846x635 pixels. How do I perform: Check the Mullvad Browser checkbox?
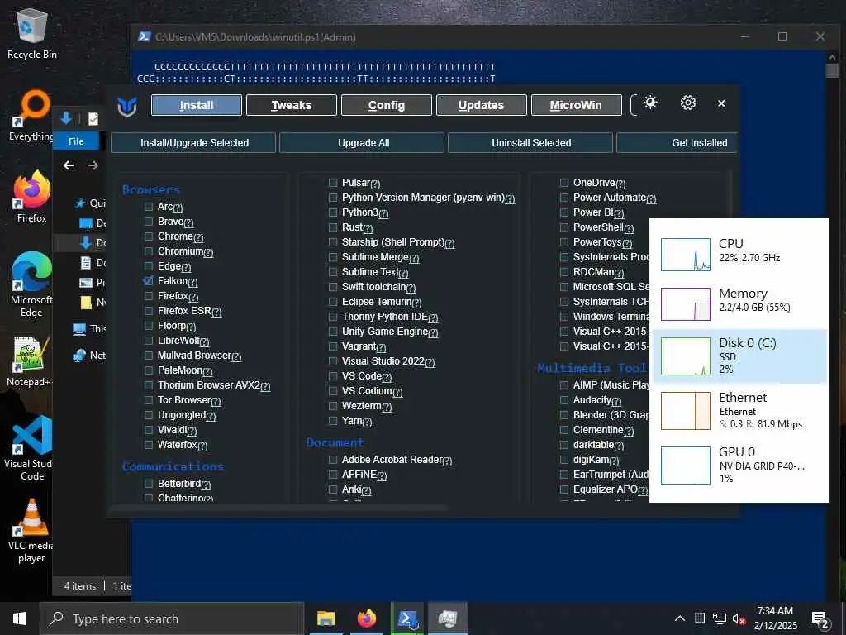149,356
